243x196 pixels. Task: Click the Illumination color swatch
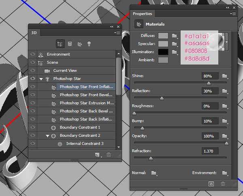pyautogui.click(x=163, y=52)
